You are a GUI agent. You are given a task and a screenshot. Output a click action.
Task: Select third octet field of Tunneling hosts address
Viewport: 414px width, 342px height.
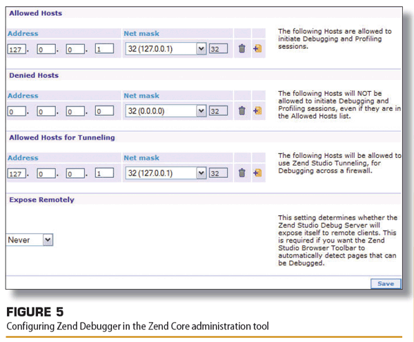pyautogui.click(x=75, y=174)
